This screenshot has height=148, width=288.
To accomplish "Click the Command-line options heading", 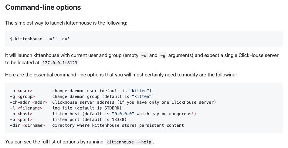I will coord(43,7).
